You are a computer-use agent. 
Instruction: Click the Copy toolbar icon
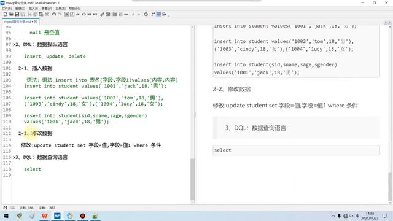click(36, 14)
